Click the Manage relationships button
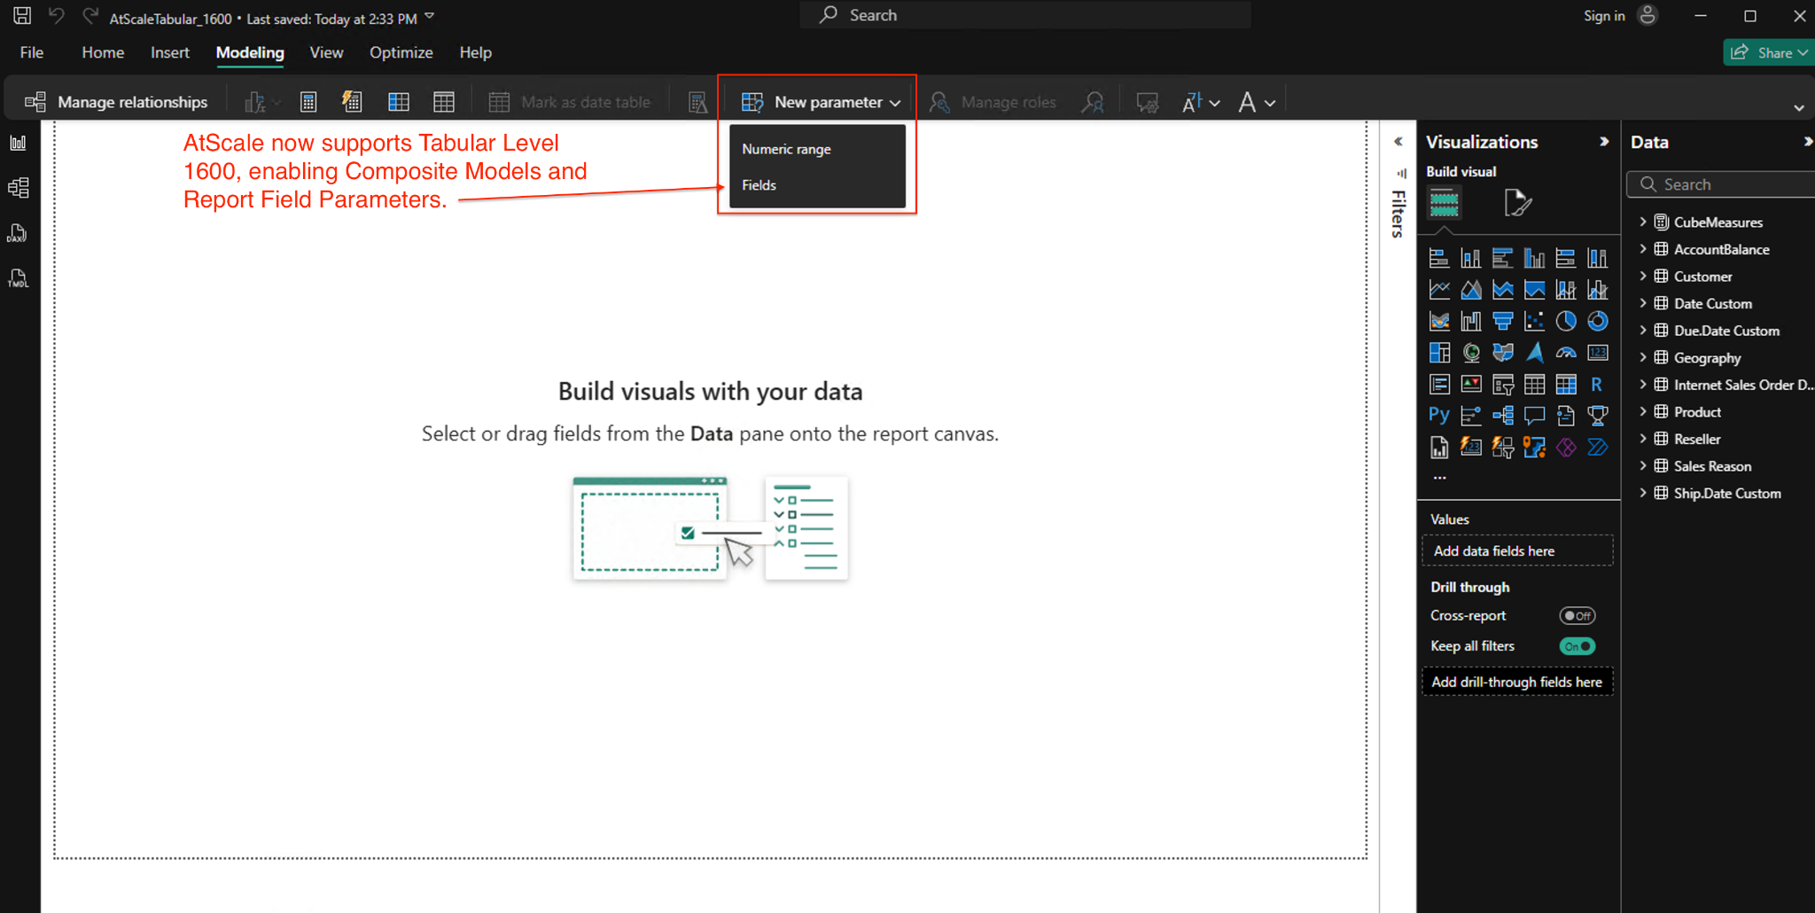 coord(116,102)
